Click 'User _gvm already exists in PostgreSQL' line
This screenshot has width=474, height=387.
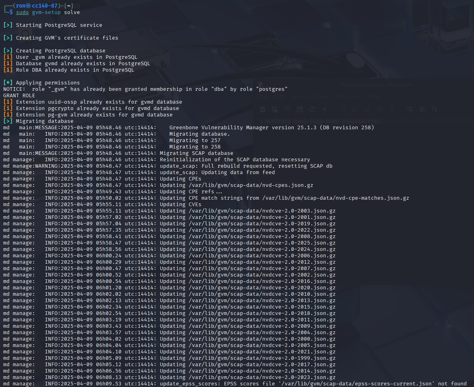click(x=70, y=57)
